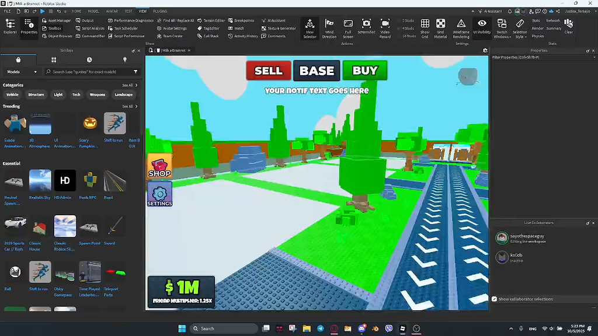Image resolution: width=598 pixels, height=336 pixels.
Task: Switch to the AVATAR ribbon tab
Action: 112,12
